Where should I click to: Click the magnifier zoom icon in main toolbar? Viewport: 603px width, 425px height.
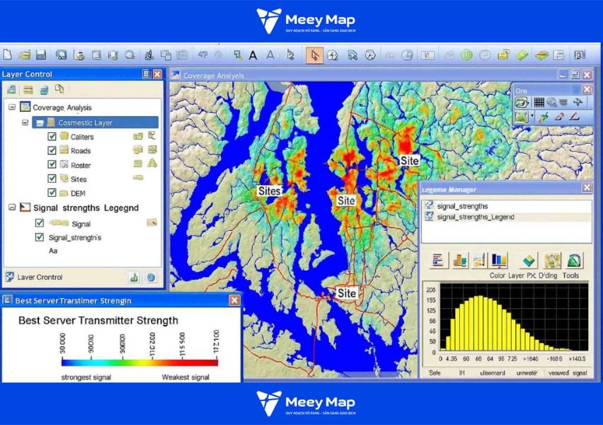click(130, 55)
